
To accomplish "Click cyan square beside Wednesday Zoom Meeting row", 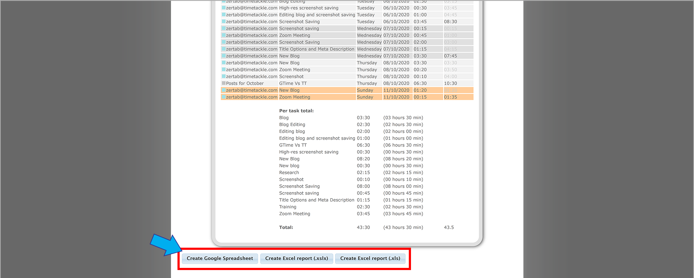I will 224,35.
